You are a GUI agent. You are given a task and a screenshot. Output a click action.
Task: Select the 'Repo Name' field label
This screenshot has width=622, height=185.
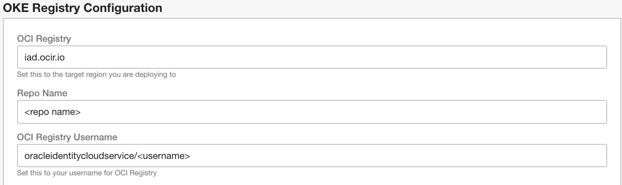click(x=42, y=93)
